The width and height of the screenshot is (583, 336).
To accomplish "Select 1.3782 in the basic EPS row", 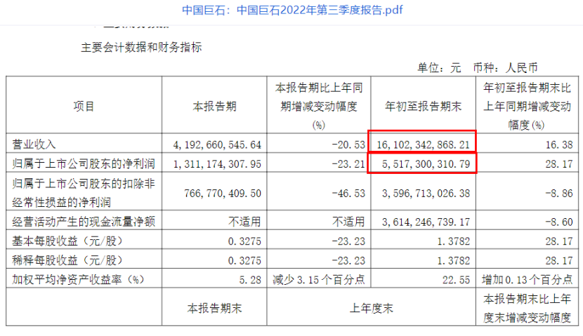I will click(x=453, y=241).
